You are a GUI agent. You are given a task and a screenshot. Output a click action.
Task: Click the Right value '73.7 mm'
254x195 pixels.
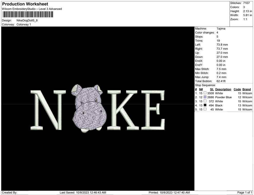(x=222, y=49)
